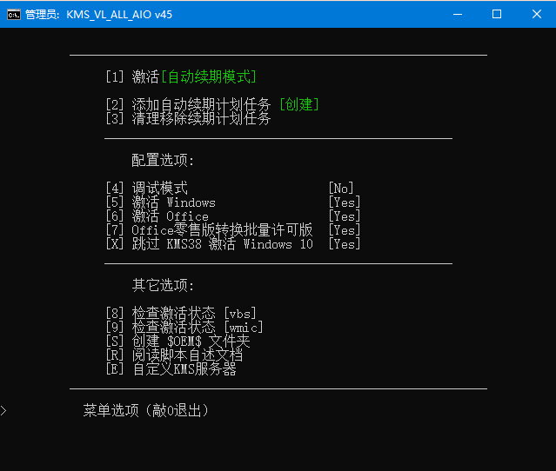Select [X] 跳过 KMS38 激活 Windows 10
Viewport: 556px width, 471px height.
(209, 244)
